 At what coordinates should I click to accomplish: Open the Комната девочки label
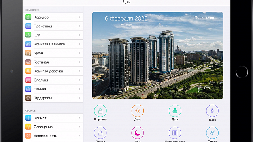coord(48,71)
